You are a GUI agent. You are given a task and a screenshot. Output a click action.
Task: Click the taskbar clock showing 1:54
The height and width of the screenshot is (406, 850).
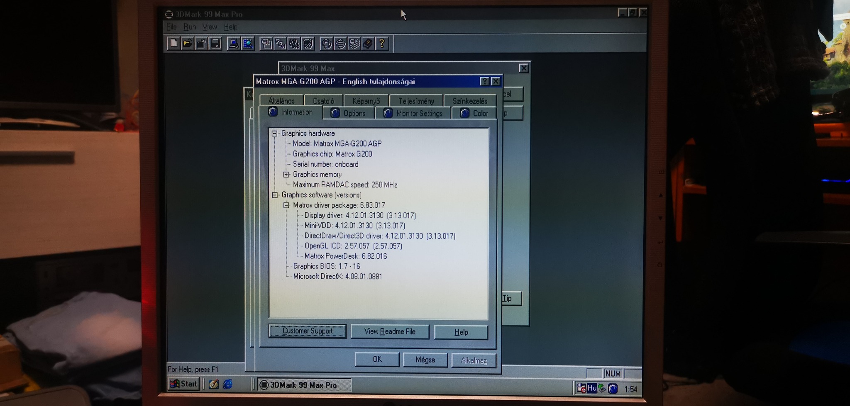(630, 389)
